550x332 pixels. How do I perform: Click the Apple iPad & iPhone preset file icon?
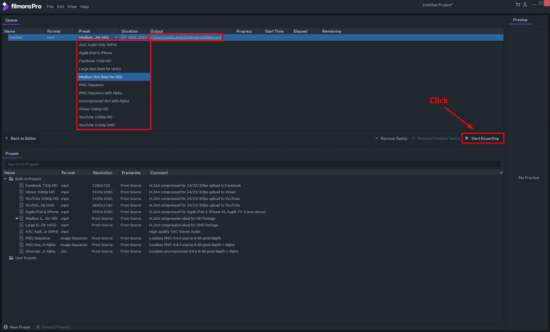click(x=21, y=212)
